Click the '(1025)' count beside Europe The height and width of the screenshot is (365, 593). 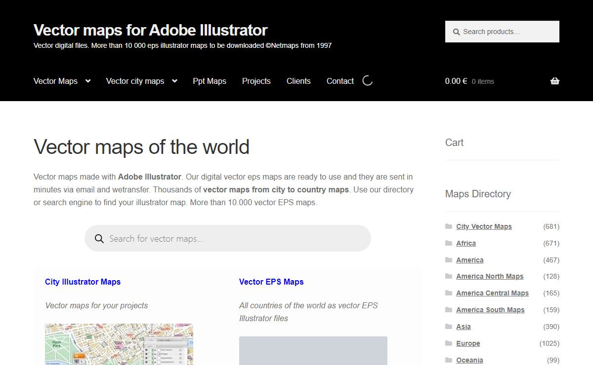[550, 343]
